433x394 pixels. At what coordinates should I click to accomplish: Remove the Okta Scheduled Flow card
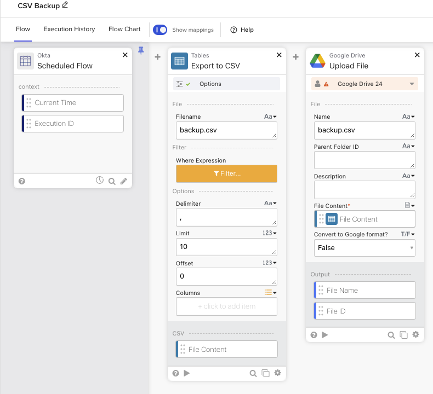coord(125,55)
